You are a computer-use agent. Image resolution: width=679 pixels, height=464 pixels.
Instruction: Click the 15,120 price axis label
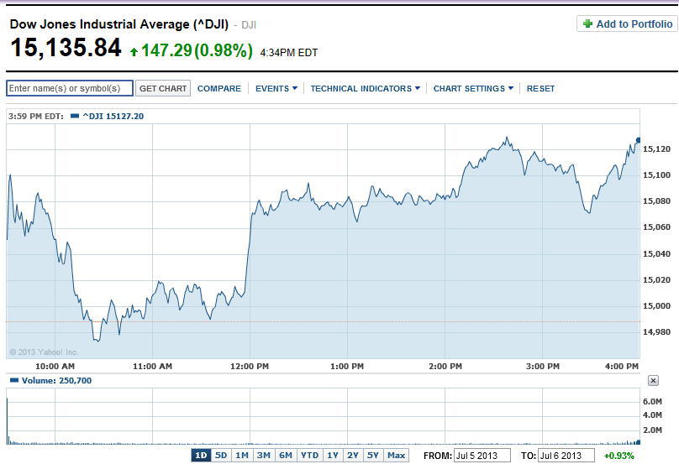click(x=656, y=149)
